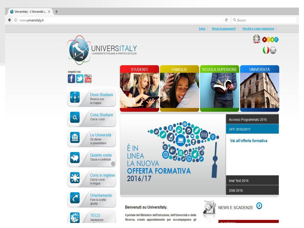304x228 pixels.
Task: Click Dove Studiare text link
Action: 102,95
